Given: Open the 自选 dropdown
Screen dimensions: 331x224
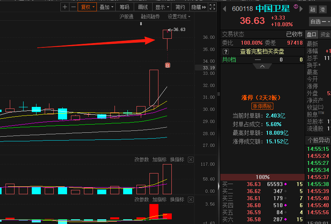Looking at the screenshot, I should click(320, 22).
